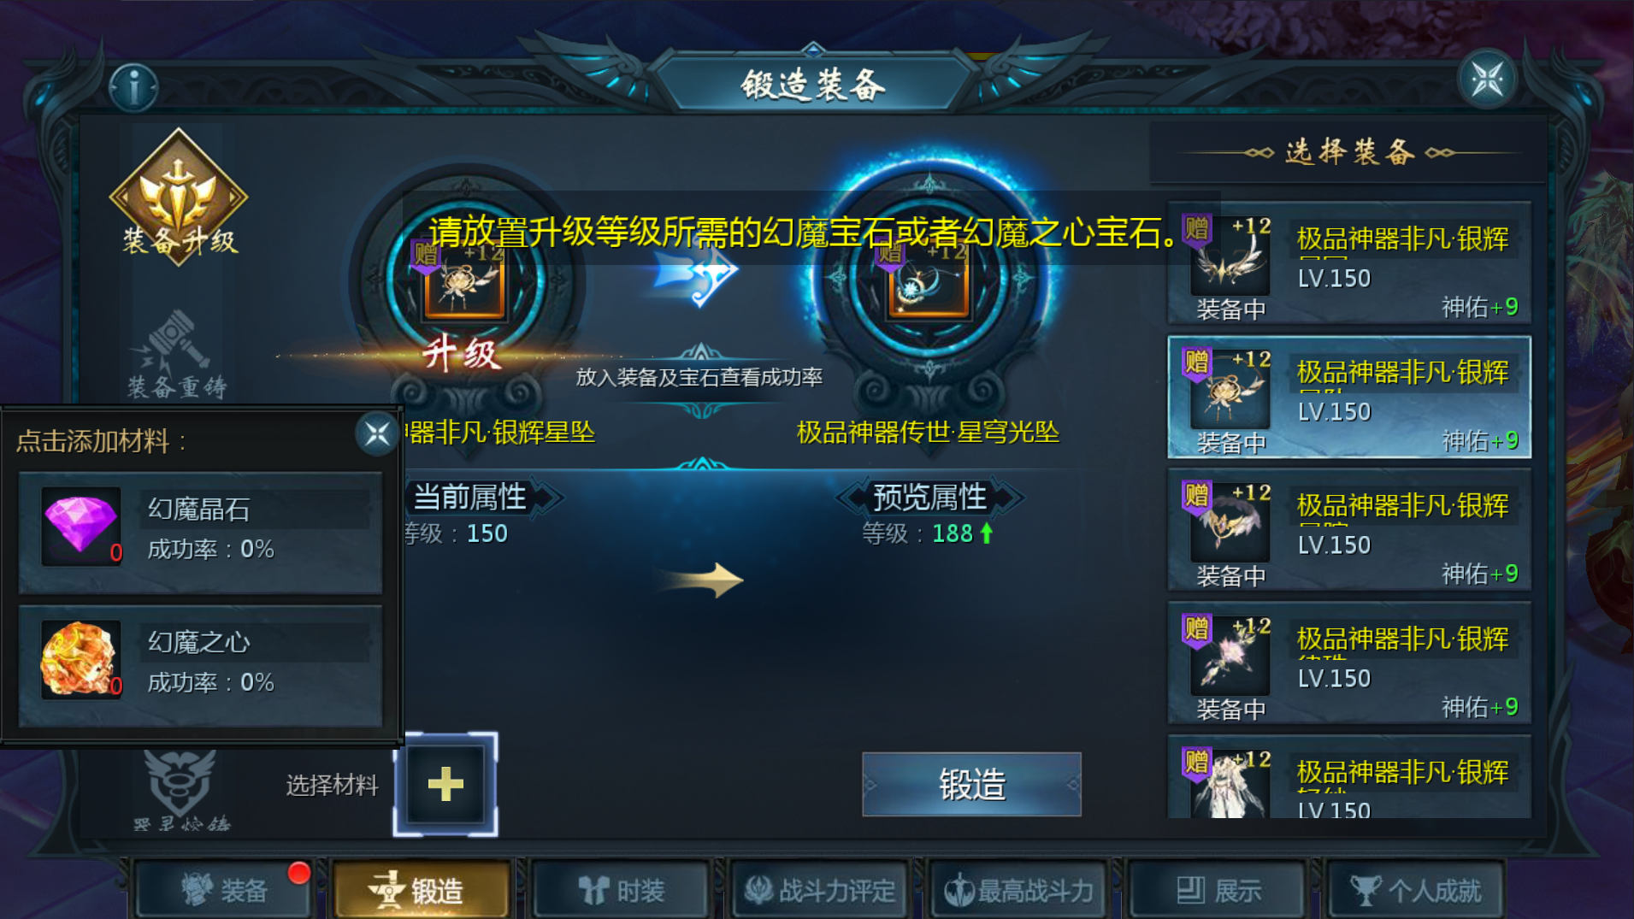Click the current equipment slot labeled 升级
1634x919 pixels.
(x=464, y=282)
